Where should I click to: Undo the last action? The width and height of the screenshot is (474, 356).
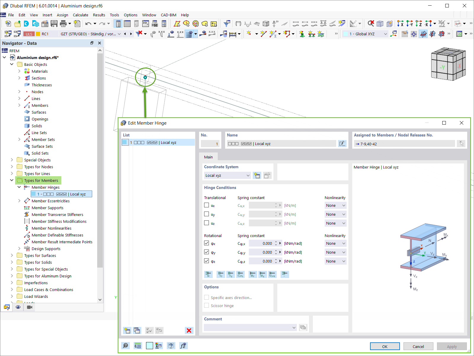(88, 23)
